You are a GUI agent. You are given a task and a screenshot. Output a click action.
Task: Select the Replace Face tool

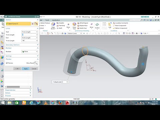(x=82, y=26)
